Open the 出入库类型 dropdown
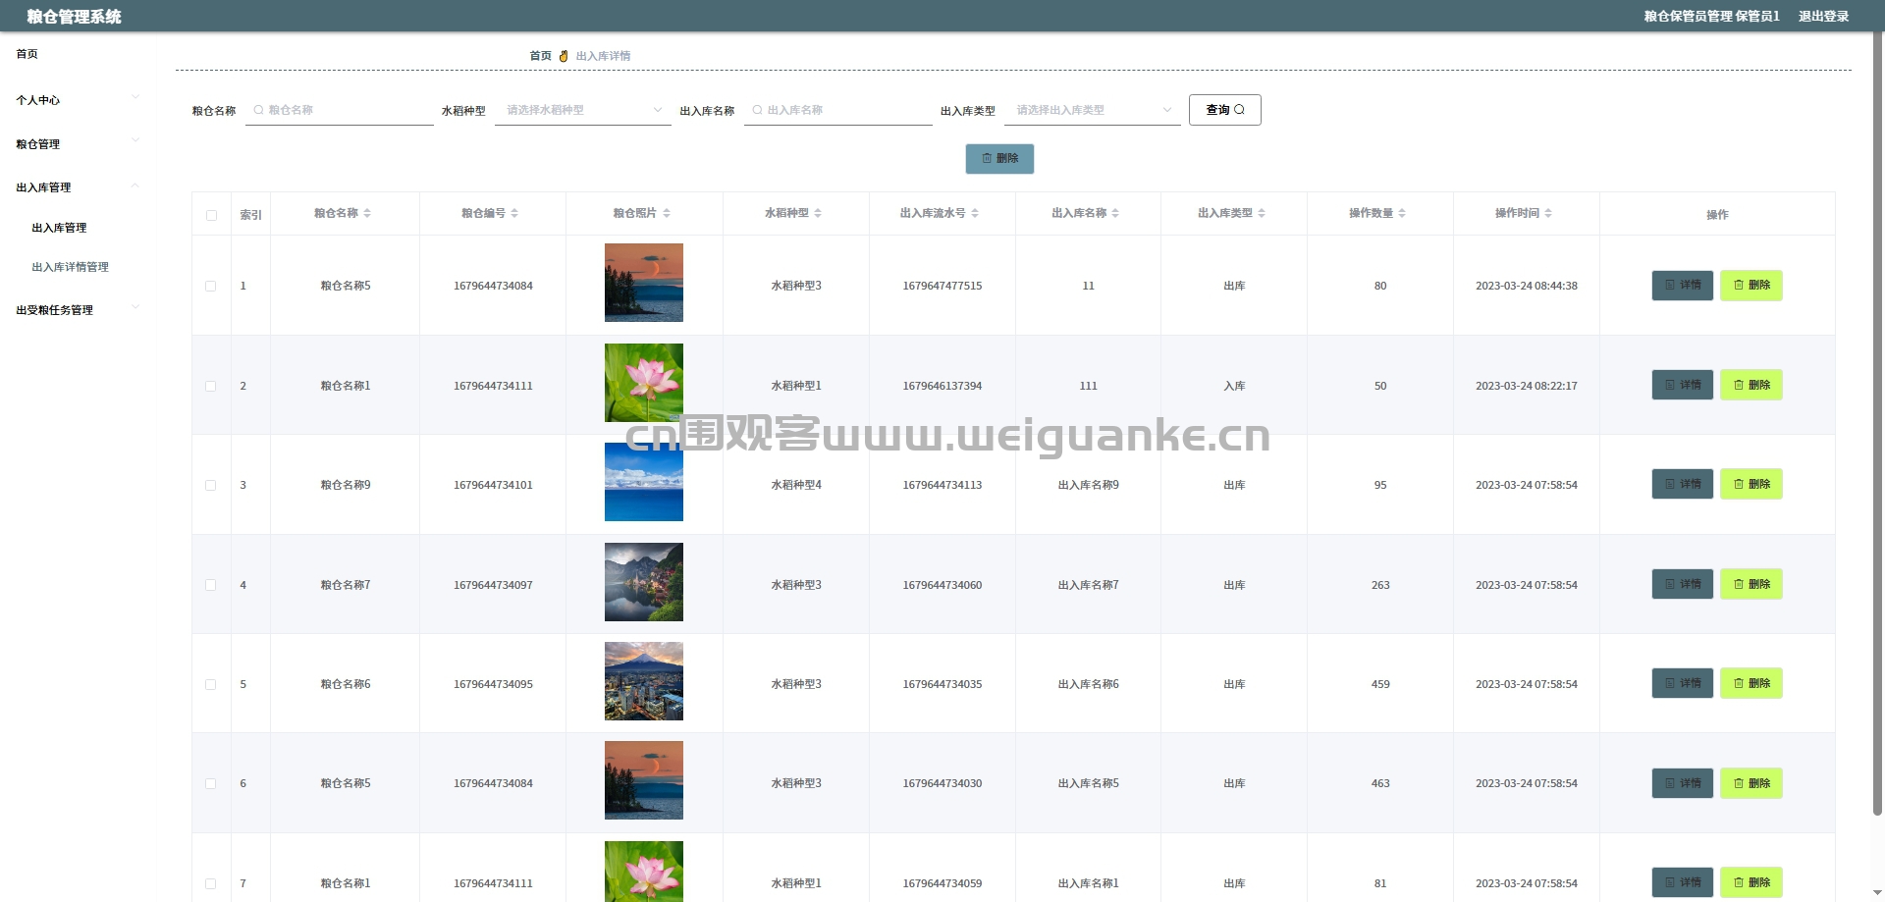This screenshot has width=1885, height=902. click(1093, 110)
